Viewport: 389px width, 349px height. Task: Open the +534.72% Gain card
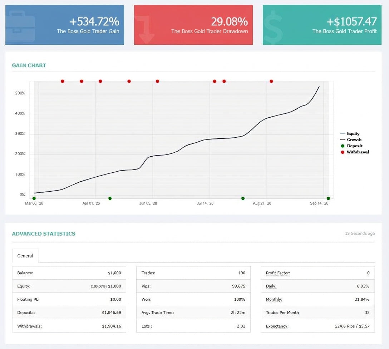point(65,25)
